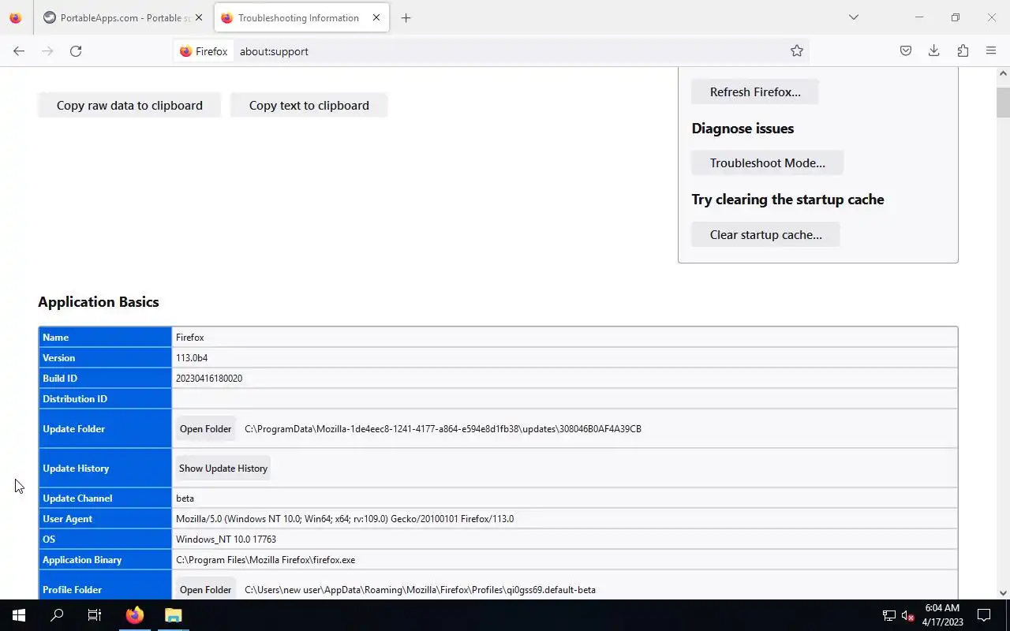Click the muted volume tray icon
The image size is (1010, 631).
click(x=907, y=615)
